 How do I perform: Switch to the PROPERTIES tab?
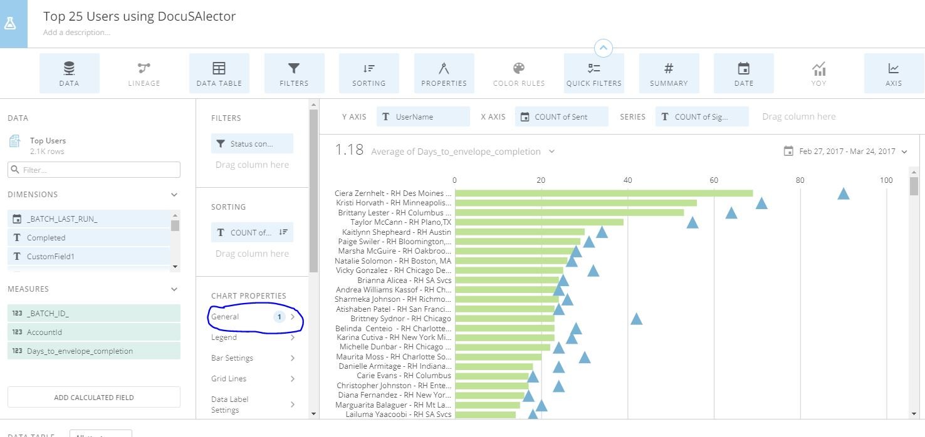(x=444, y=72)
